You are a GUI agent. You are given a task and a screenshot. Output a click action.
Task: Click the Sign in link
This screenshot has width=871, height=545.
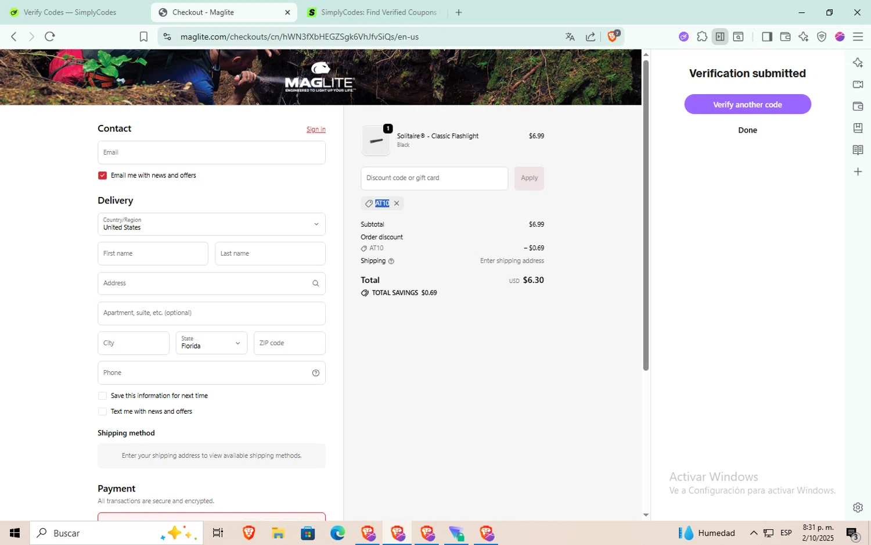click(x=316, y=130)
